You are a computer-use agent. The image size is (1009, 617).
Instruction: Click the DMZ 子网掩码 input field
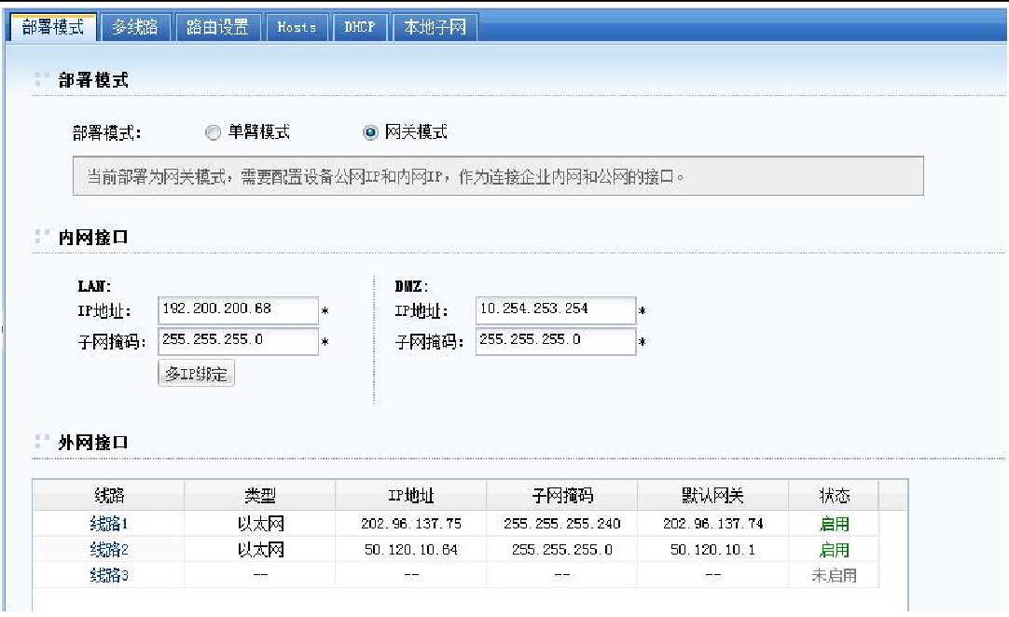coord(556,340)
